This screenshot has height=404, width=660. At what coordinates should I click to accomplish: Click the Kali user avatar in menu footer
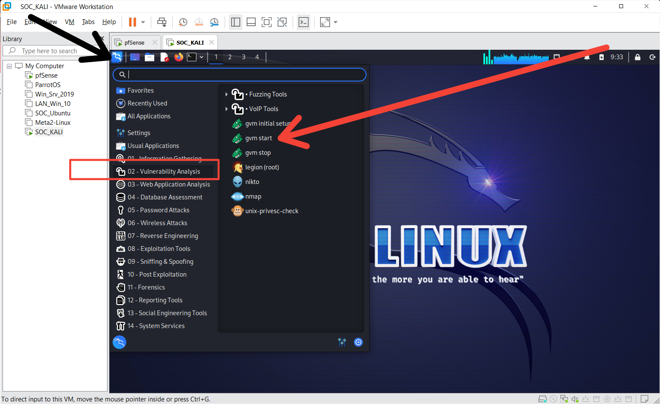click(x=119, y=342)
